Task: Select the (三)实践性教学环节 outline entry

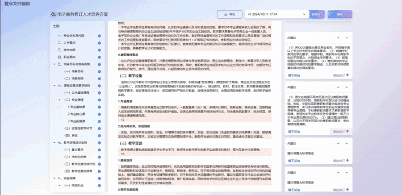Action: point(78,129)
